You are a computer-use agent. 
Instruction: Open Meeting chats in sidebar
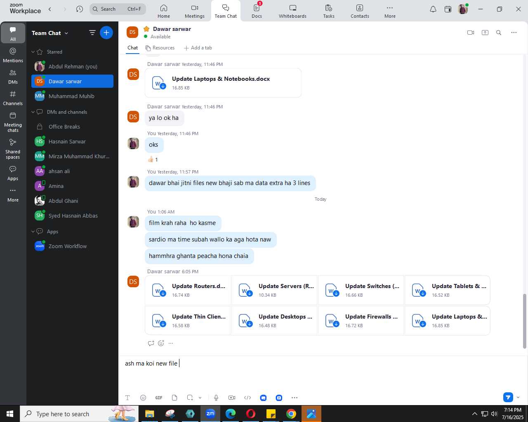tap(13, 122)
